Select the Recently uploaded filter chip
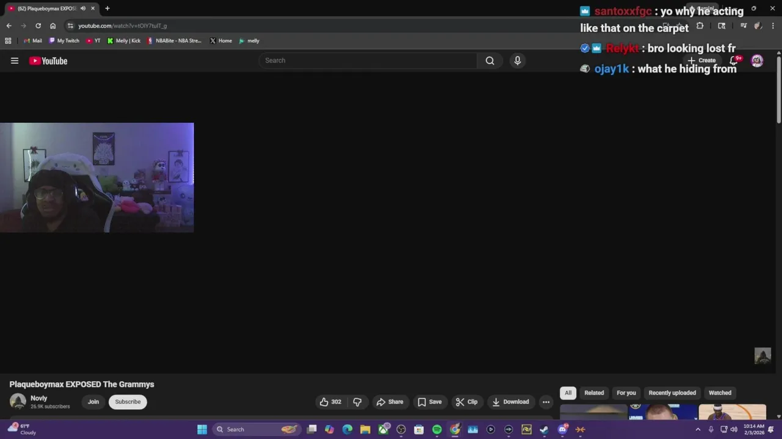782x439 pixels. [672, 393]
